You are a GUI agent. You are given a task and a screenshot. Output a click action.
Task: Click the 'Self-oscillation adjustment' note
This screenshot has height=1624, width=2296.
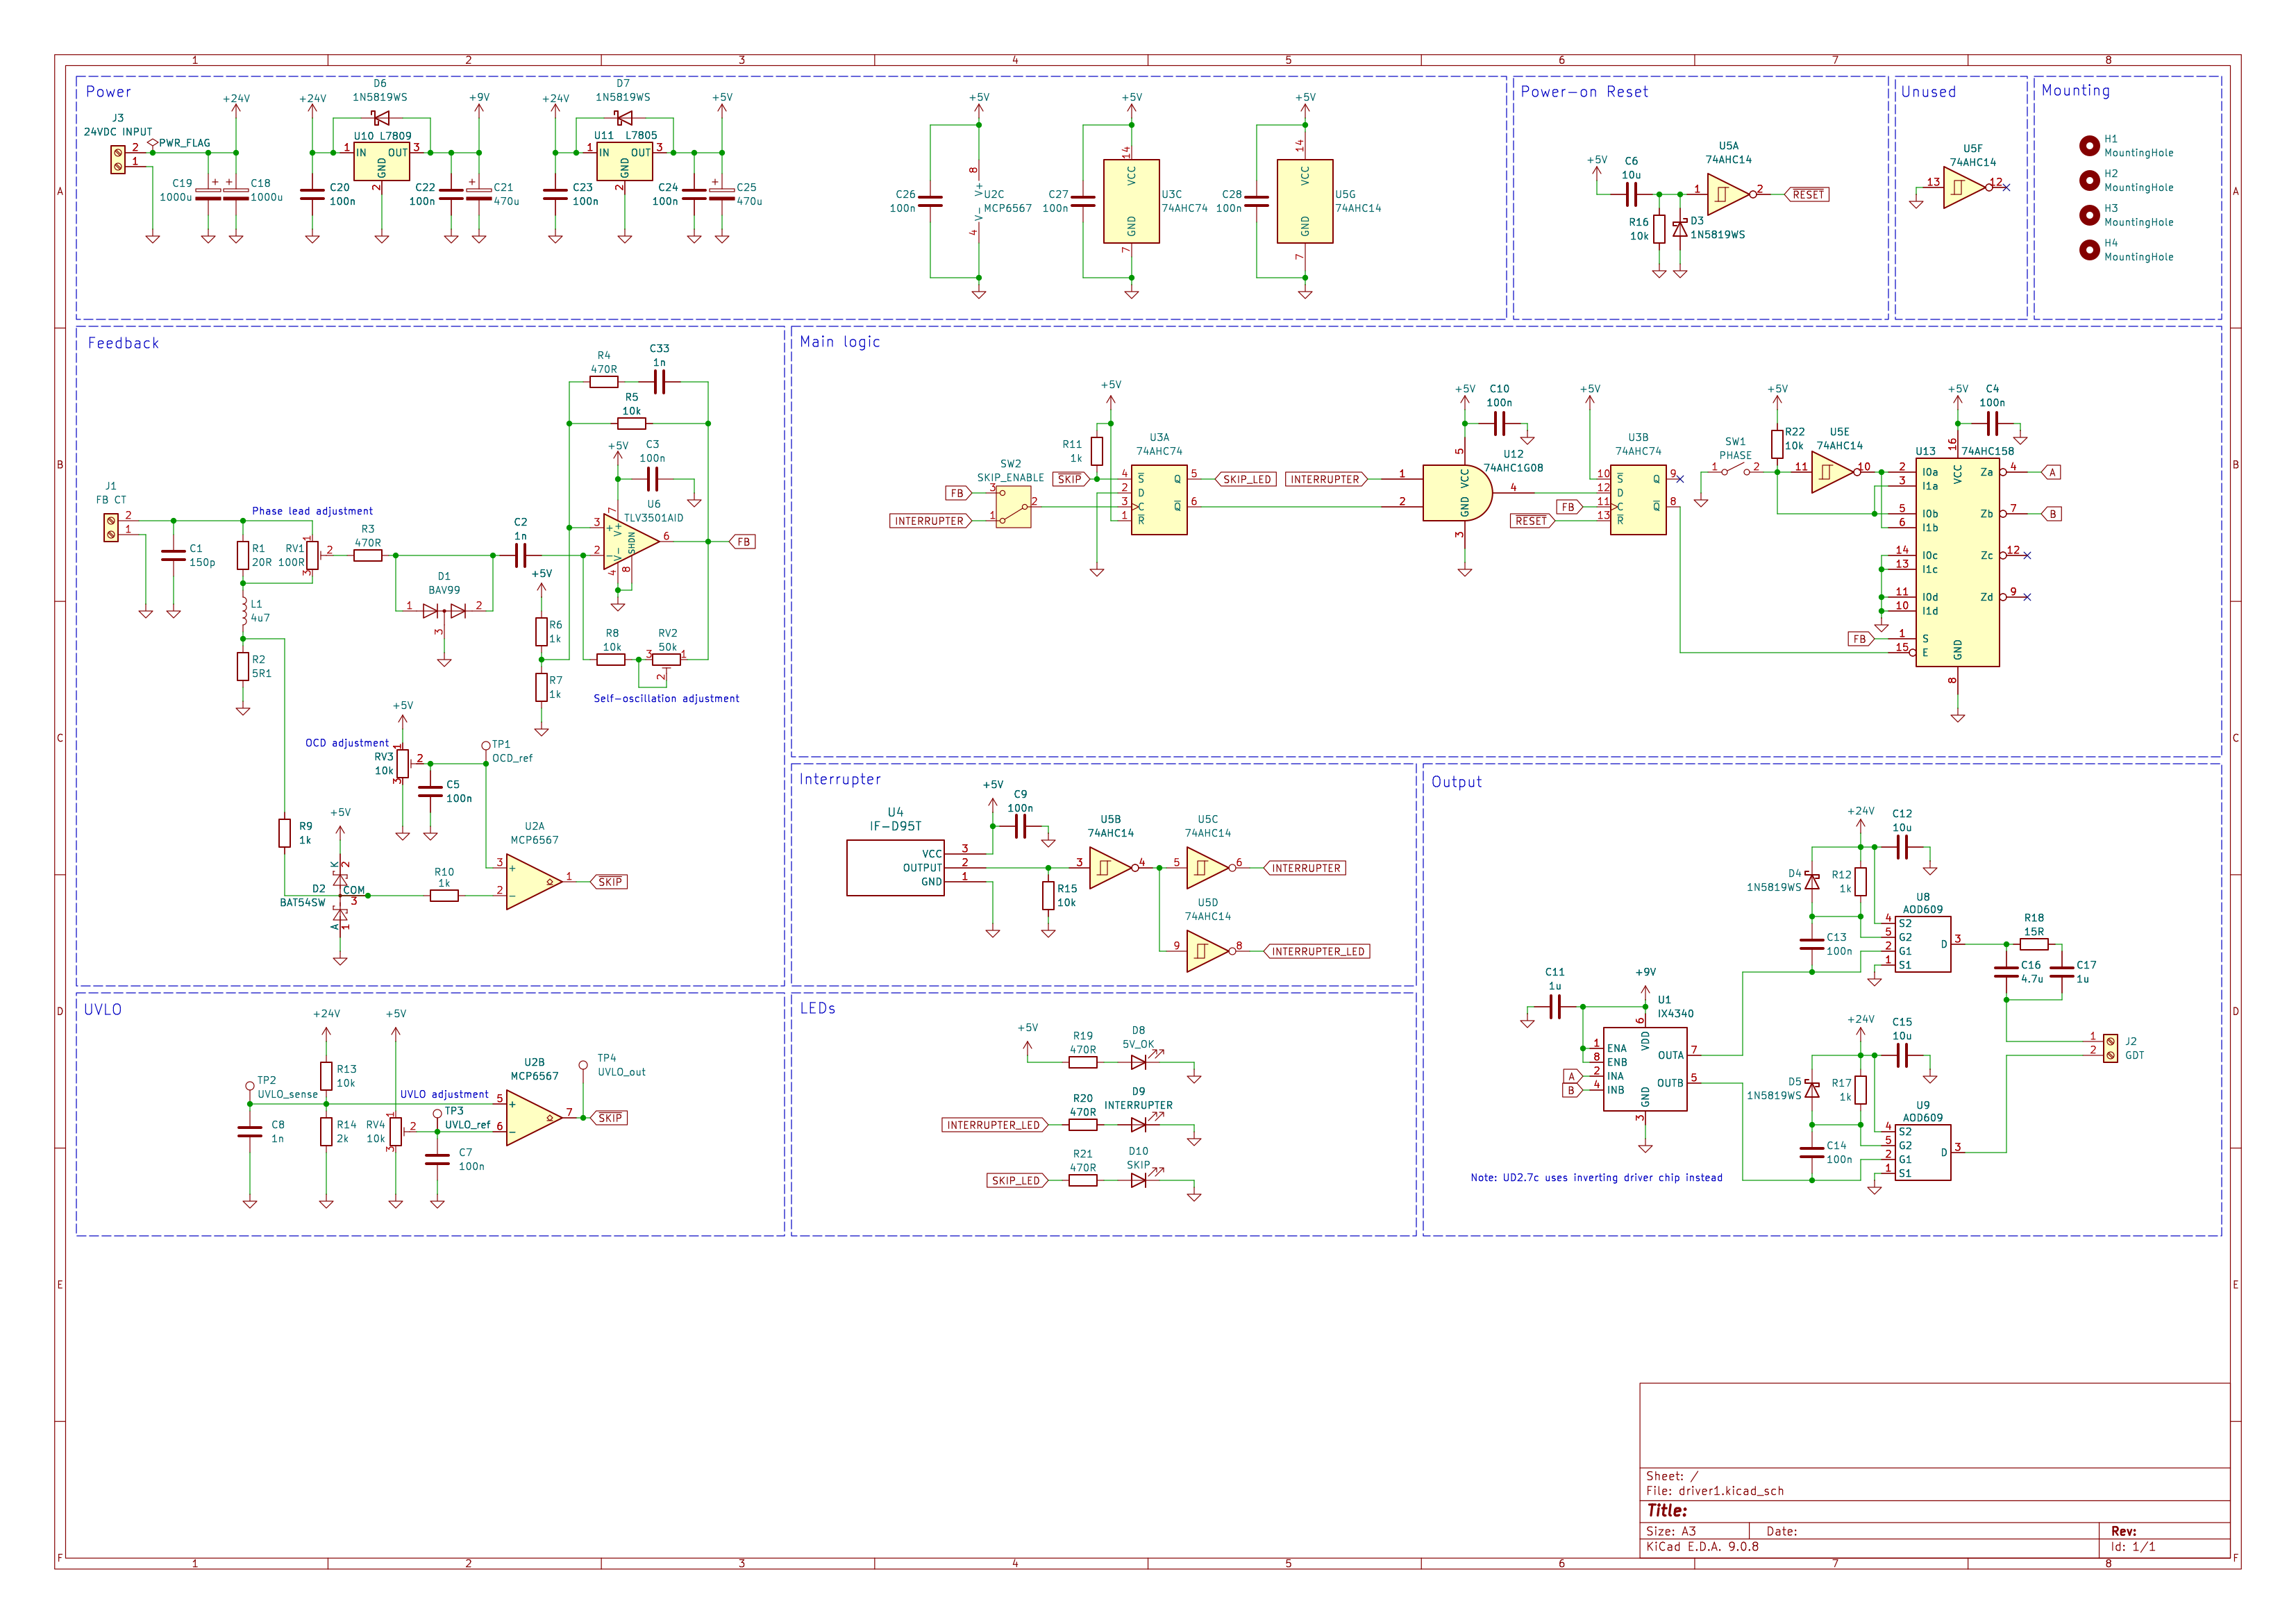point(666,699)
